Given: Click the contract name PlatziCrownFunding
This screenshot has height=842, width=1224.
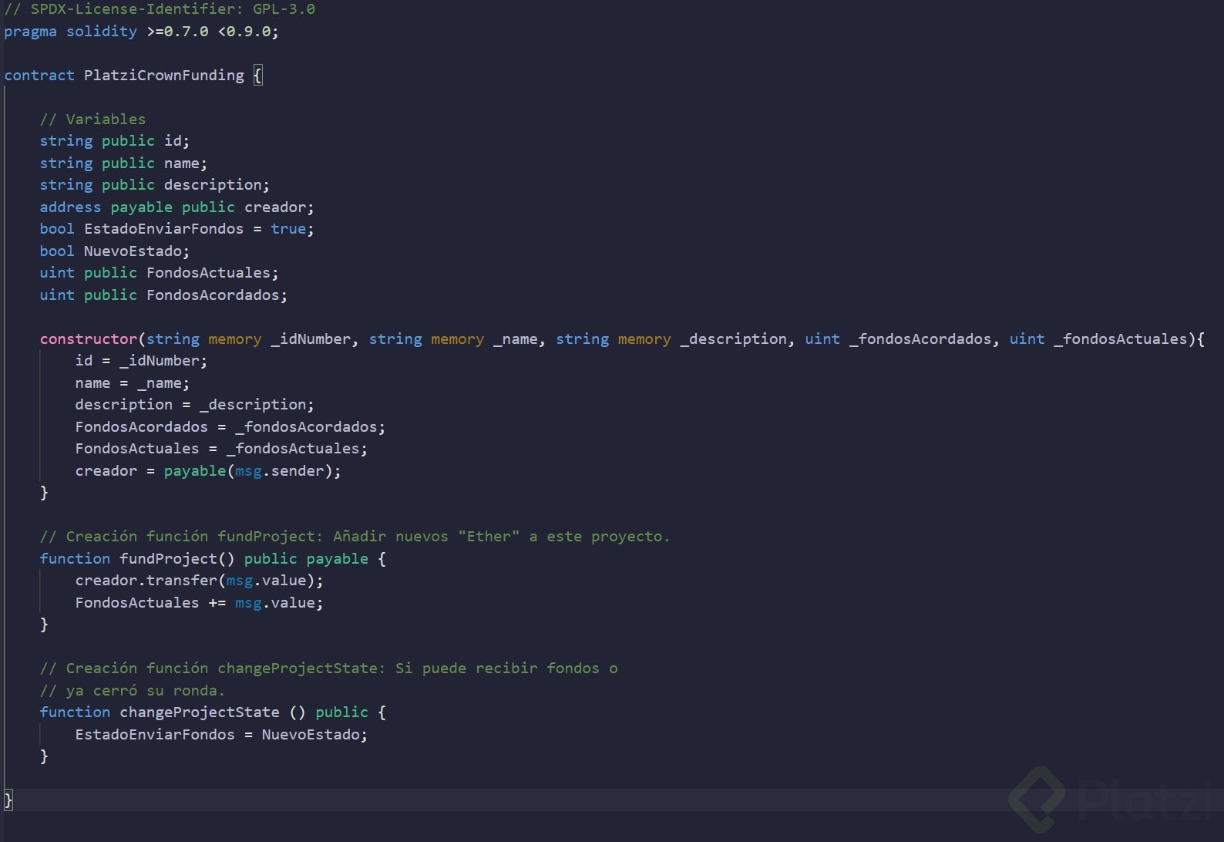Looking at the screenshot, I should tap(163, 76).
